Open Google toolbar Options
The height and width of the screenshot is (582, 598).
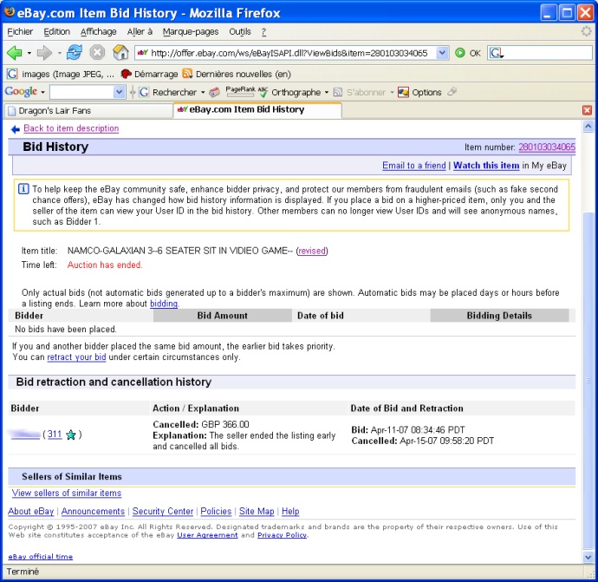[x=419, y=92]
